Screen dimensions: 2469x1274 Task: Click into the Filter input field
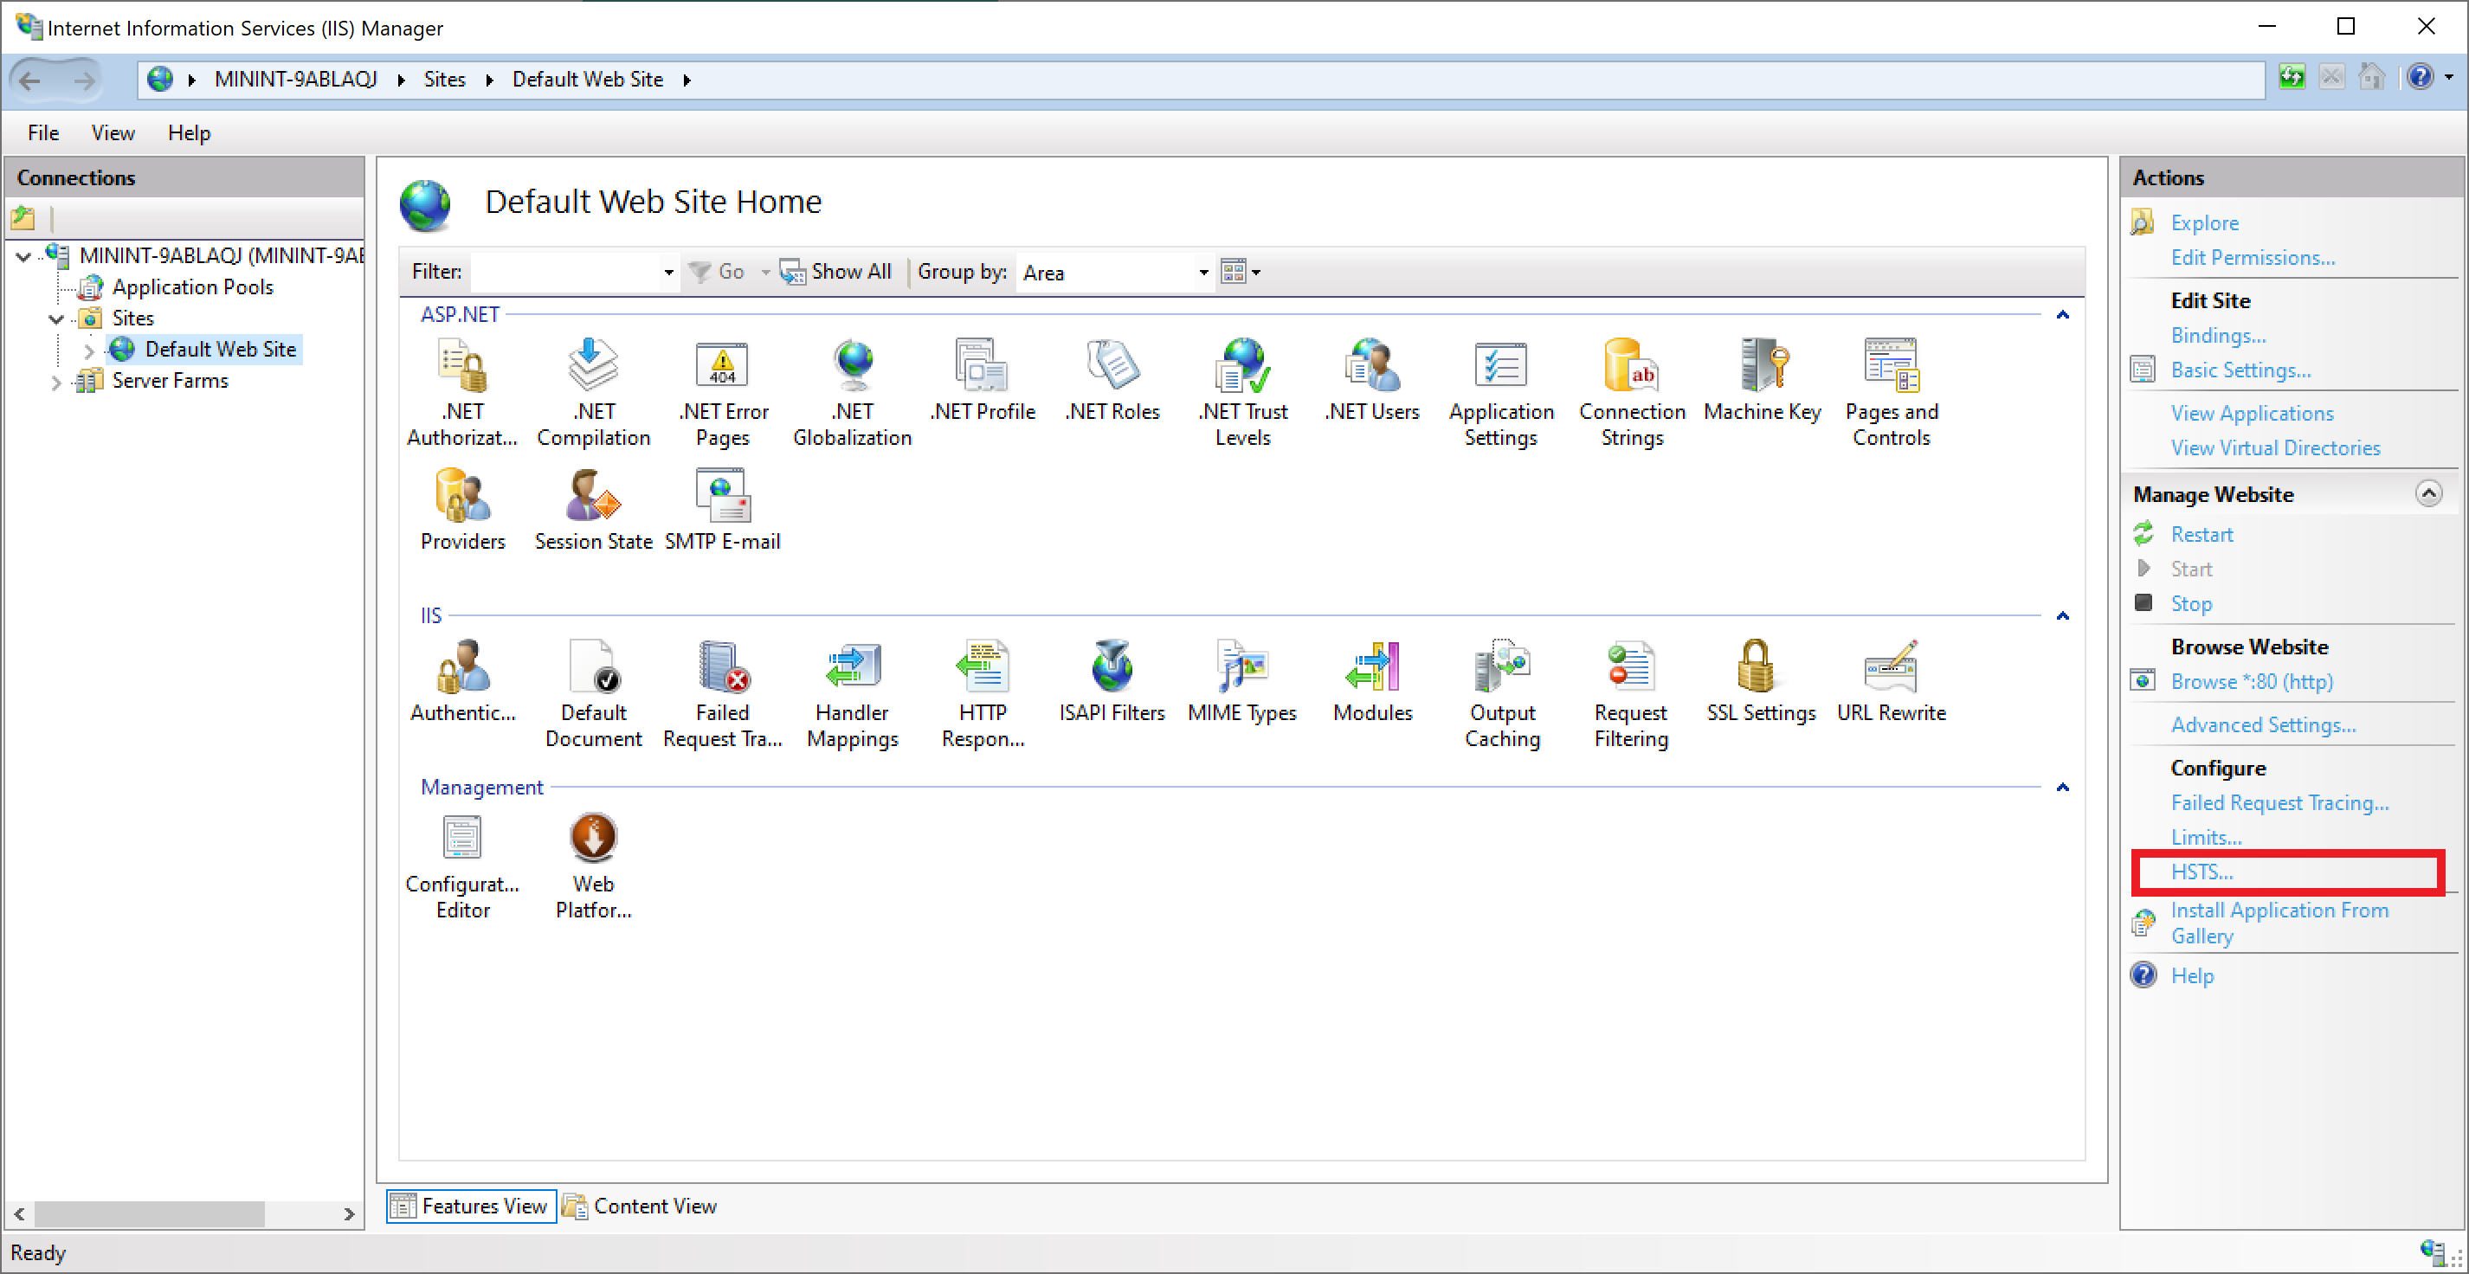point(564,273)
